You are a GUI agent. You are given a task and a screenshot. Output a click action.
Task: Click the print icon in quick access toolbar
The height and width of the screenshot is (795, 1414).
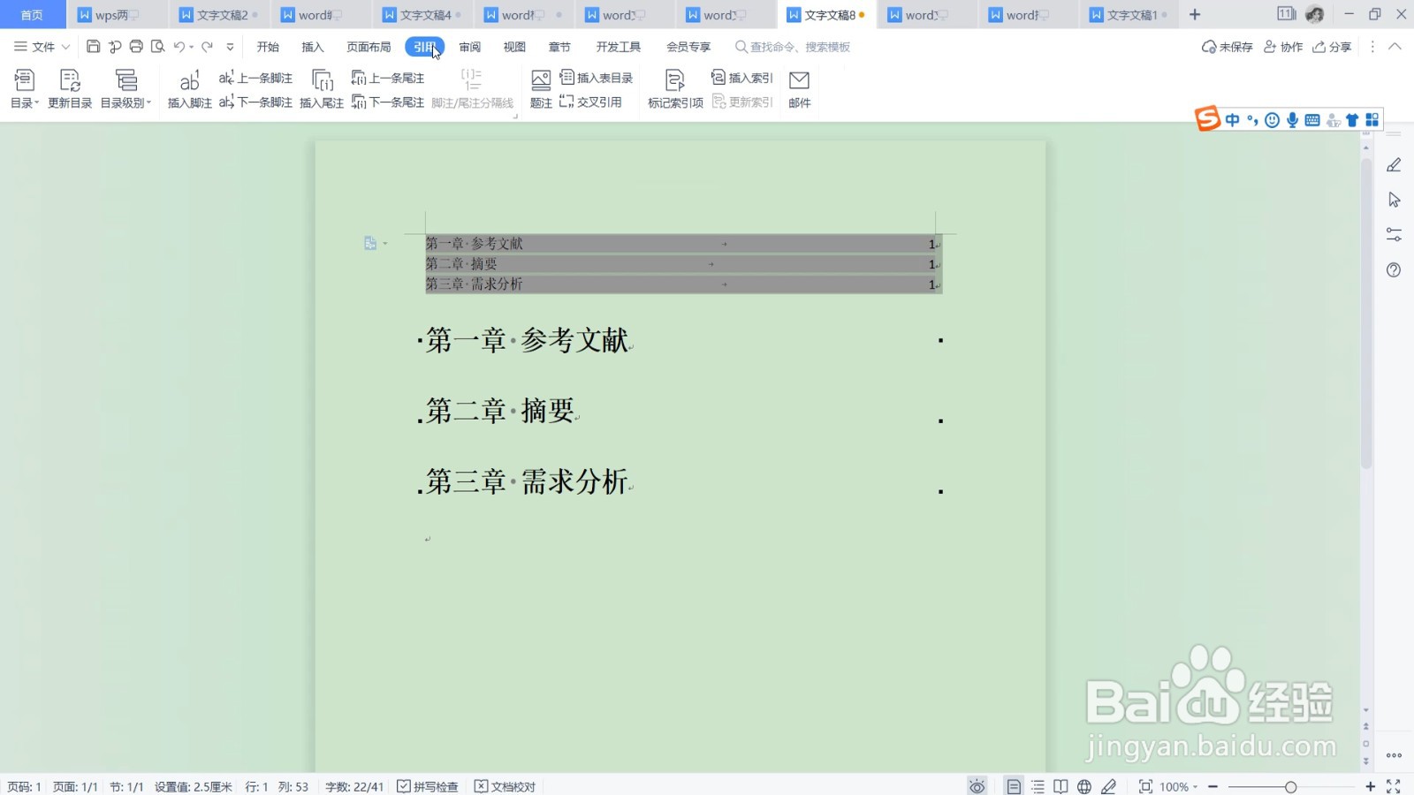pyautogui.click(x=136, y=47)
